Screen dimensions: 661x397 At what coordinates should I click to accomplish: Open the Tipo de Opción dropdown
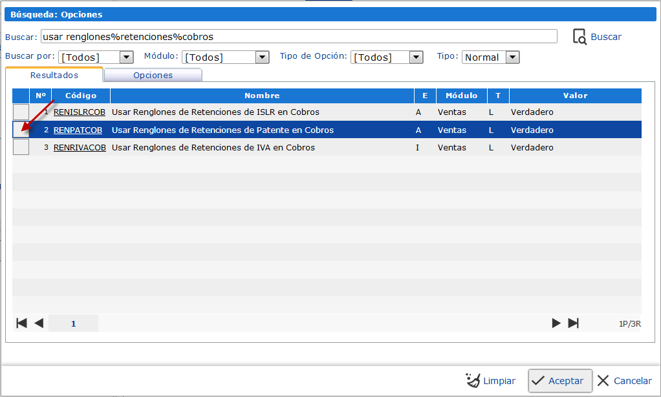[416, 57]
